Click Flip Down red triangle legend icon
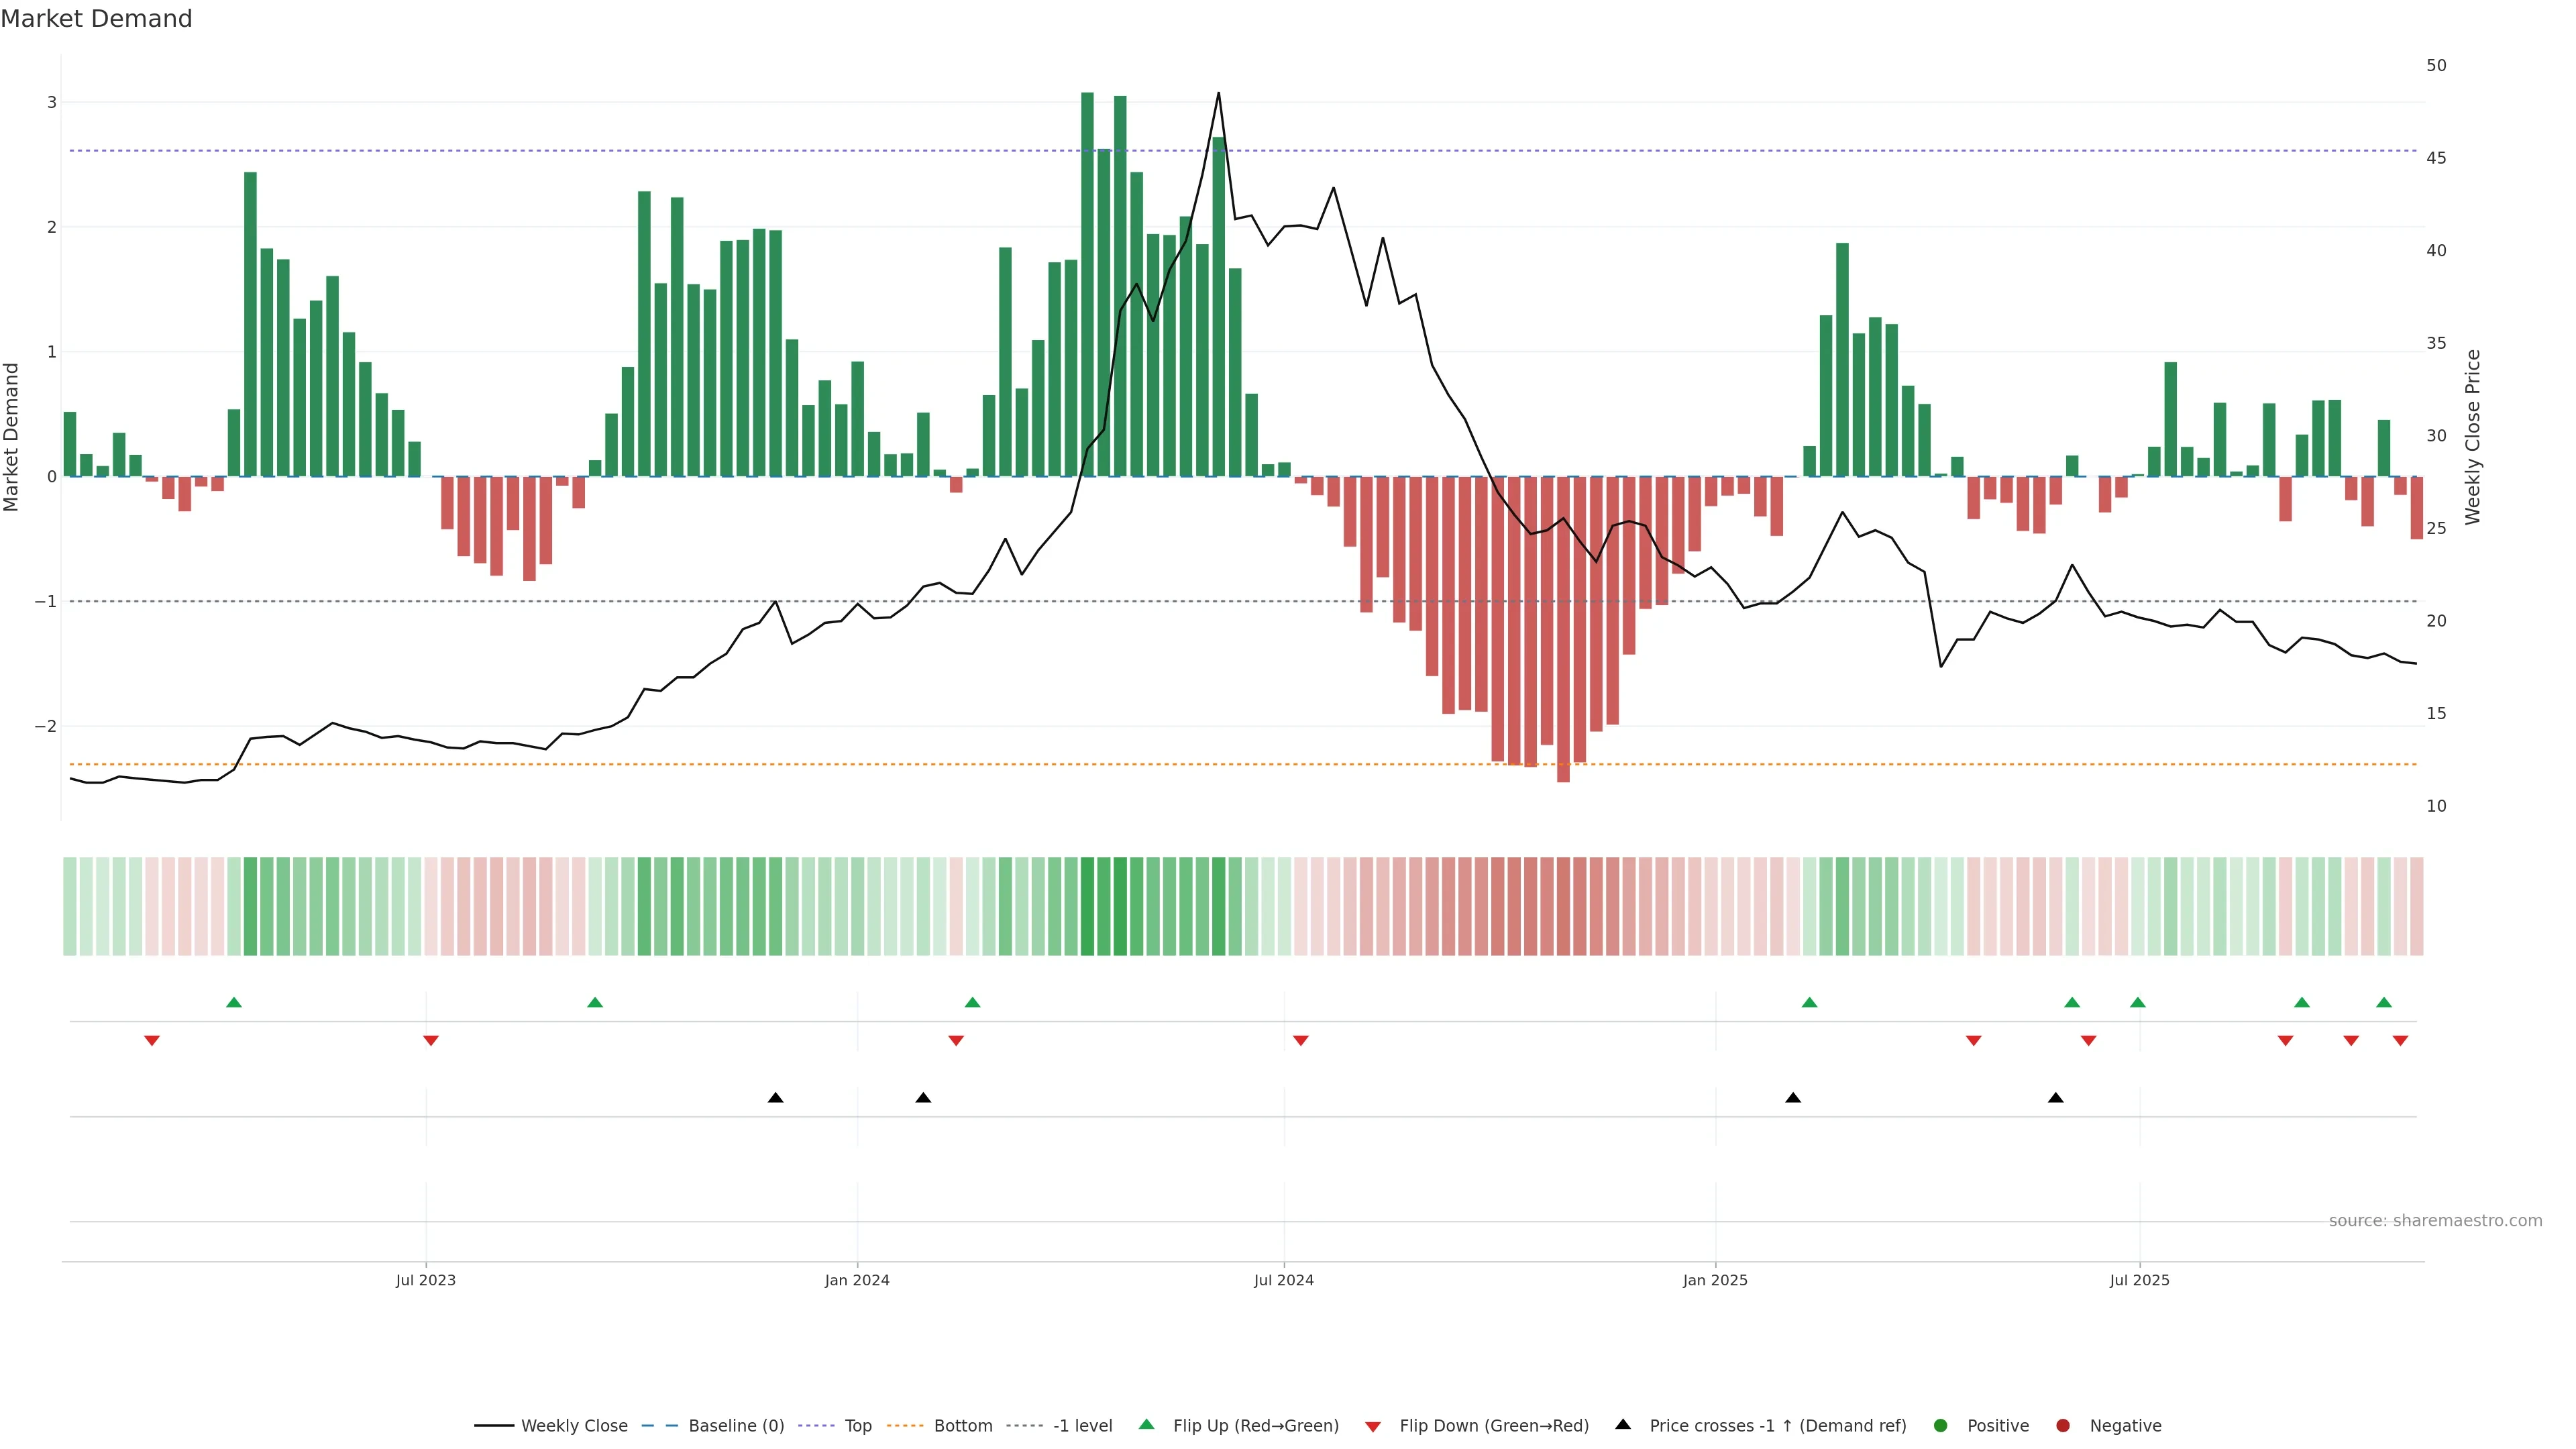This screenshot has height=1449, width=2576. coord(1373,1426)
